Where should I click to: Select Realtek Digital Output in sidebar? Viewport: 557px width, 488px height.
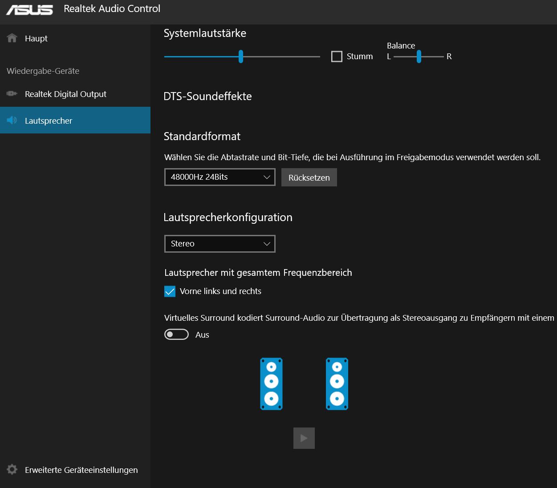click(x=65, y=94)
